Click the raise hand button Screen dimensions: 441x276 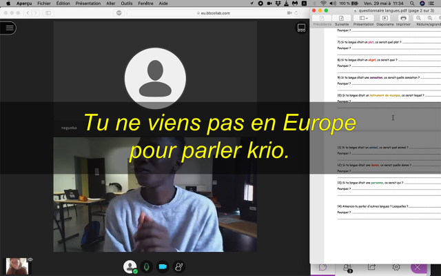(179, 266)
